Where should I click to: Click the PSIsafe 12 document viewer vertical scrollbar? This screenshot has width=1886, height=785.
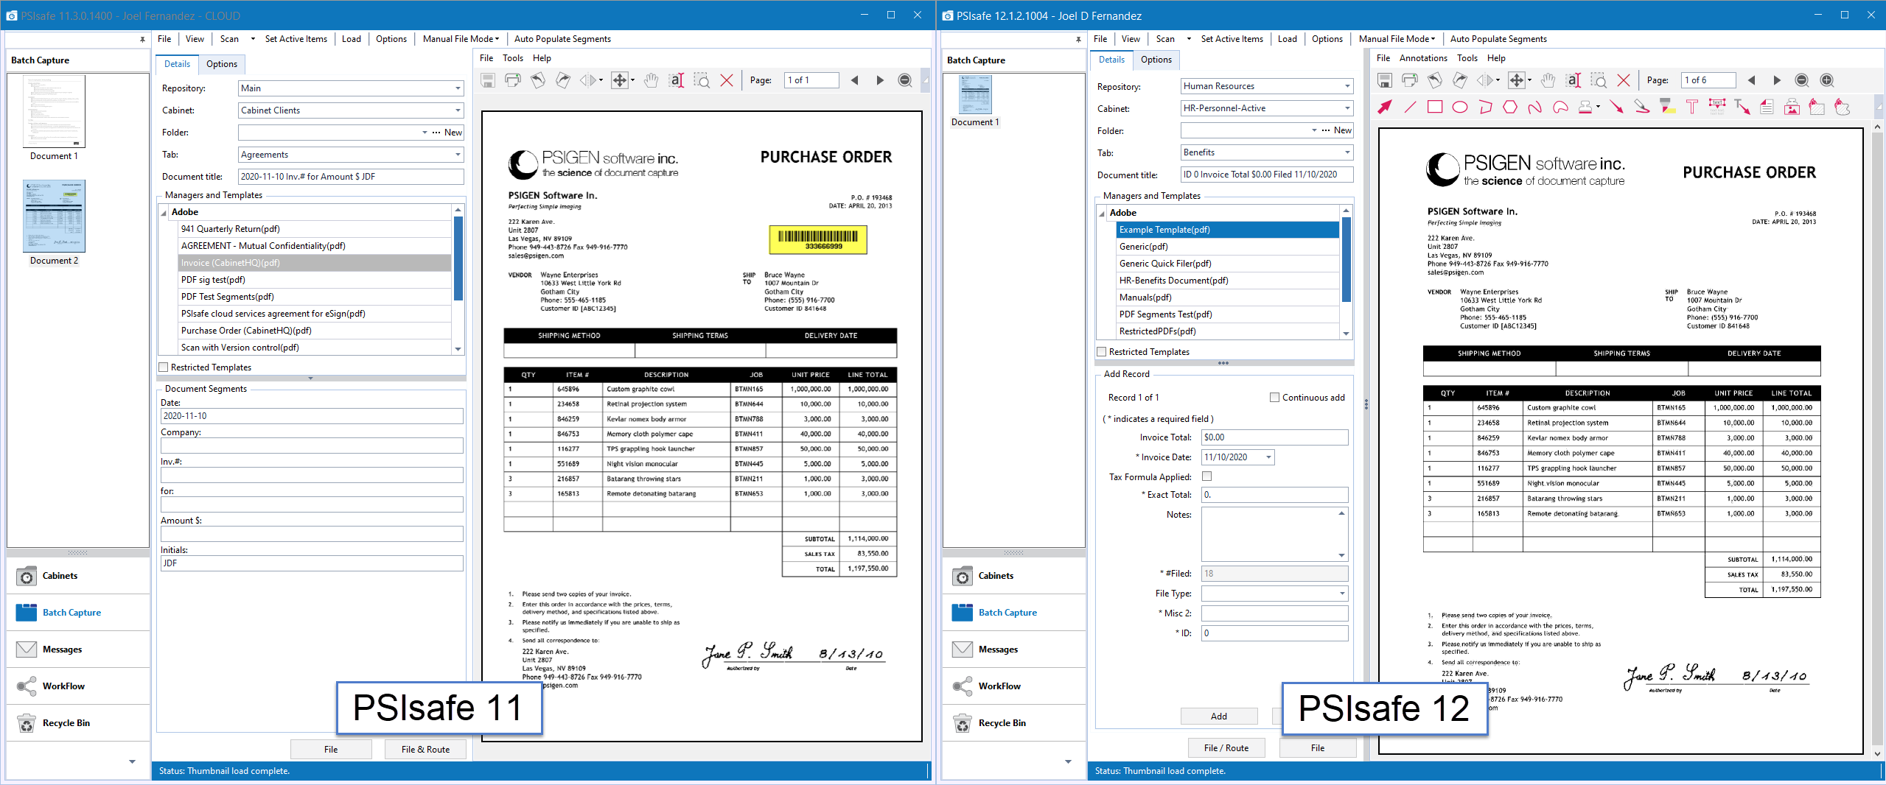[1876, 442]
